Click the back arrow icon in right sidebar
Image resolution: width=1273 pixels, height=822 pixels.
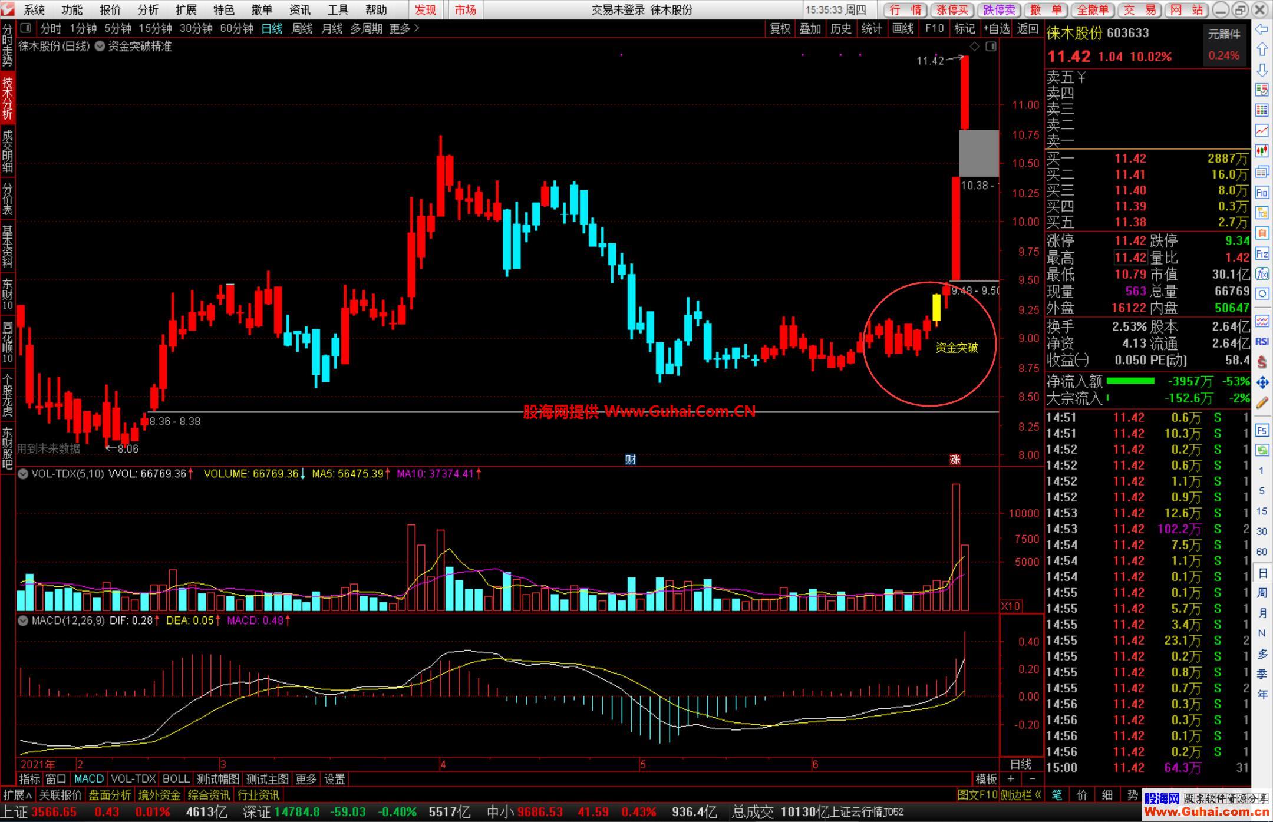[x=1262, y=29]
